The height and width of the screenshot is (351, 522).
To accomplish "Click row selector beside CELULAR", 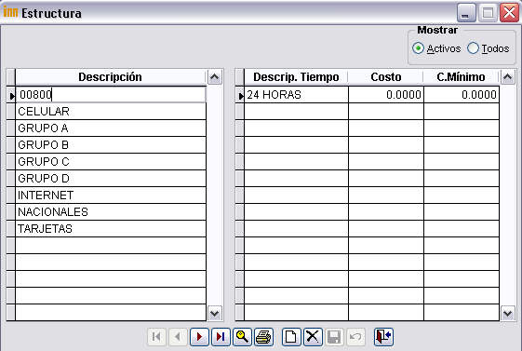I will (10, 112).
